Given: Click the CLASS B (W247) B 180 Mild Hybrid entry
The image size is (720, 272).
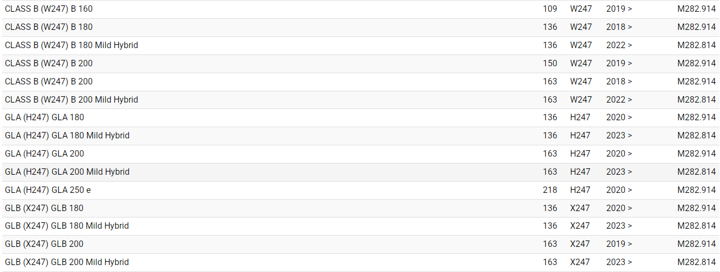Looking at the screenshot, I should click(x=71, y=45).
